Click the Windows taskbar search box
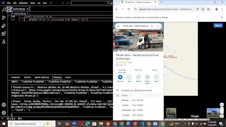The image size is (226, 127). pyautogui.click(x=32, y=124)
